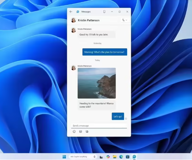This screenshot has height=160, width=192.
Task: Click the Copilot microphone icon in taskbar
Action: [x=94, y=157]
